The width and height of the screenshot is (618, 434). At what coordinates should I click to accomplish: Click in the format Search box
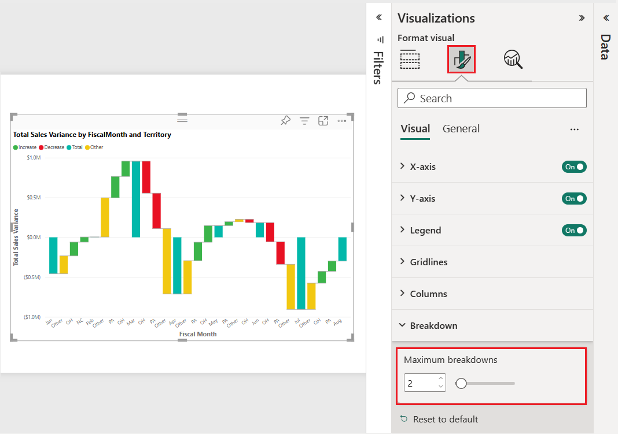point(492,98)
